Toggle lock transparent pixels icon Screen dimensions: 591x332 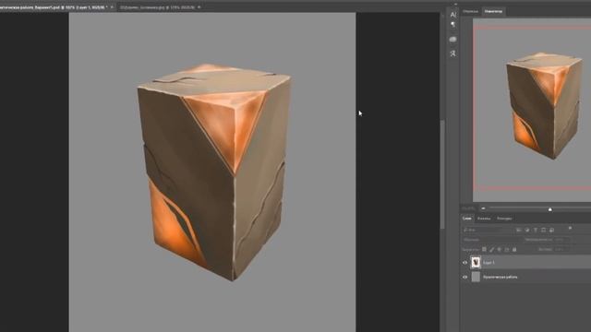coord(484,249)
